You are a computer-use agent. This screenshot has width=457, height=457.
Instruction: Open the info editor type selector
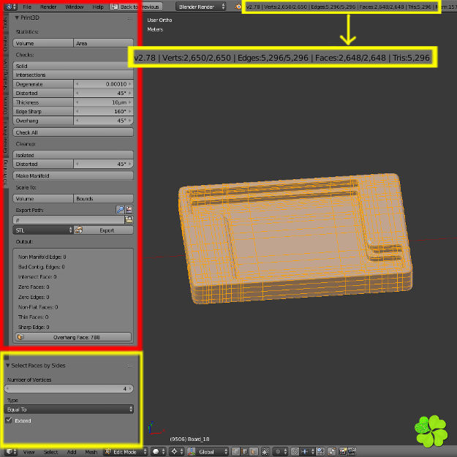(11, 7)
